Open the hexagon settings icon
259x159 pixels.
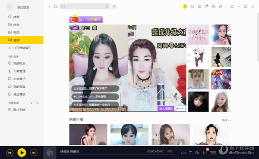[221, 6]
